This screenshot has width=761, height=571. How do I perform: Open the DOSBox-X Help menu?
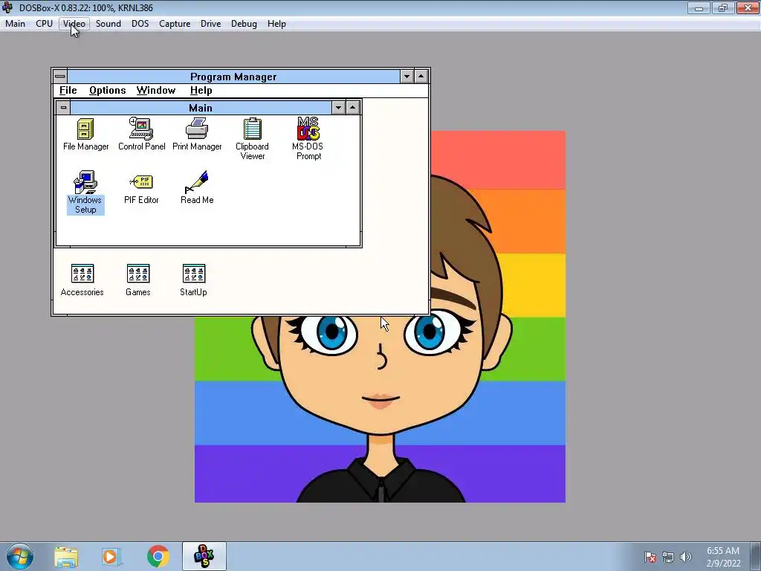pos(276,24)
